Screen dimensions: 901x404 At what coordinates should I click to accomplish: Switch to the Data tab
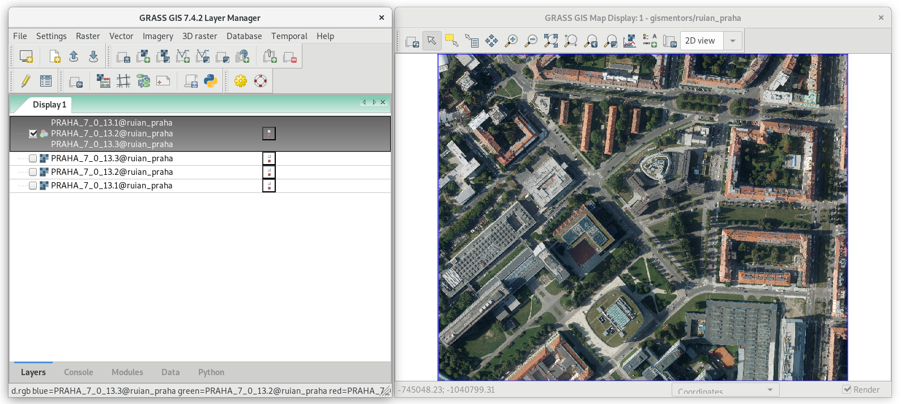pyautogui.click(x=170, y=372)
